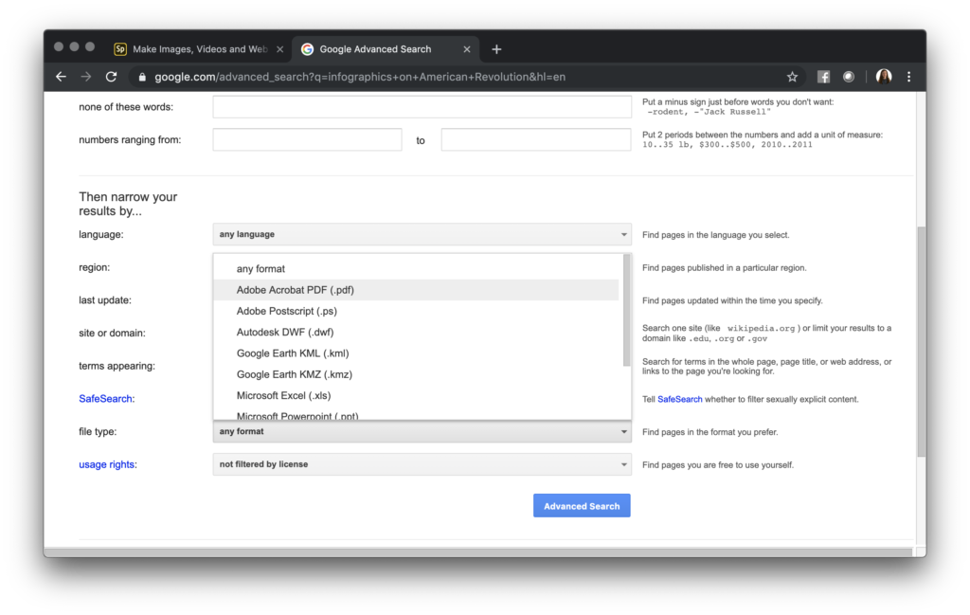Click the file type list scrollbar
The height and width of the screenshot is (615, 970).
[626, 311]
